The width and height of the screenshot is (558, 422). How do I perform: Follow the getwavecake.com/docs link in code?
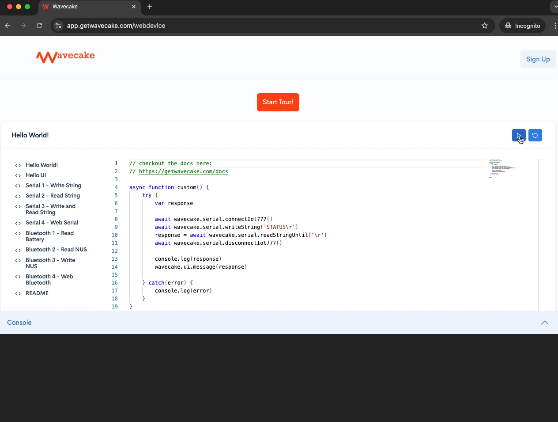coord(183,171)
